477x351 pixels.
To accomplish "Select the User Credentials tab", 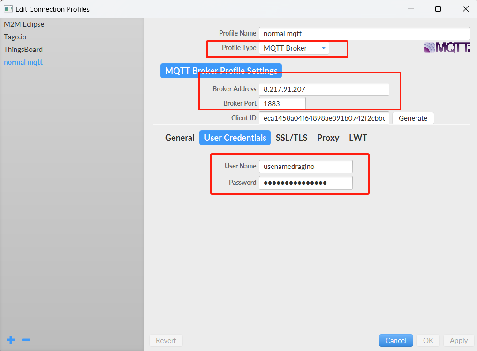I will (235, 138).
